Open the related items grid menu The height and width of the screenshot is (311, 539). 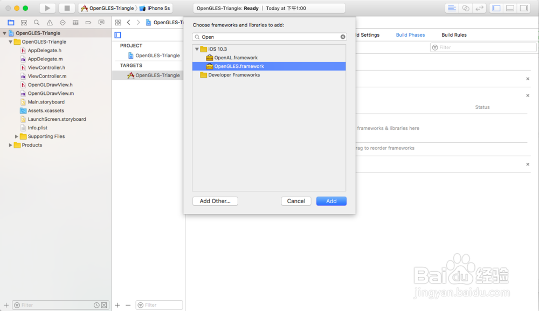coord(118,23)
